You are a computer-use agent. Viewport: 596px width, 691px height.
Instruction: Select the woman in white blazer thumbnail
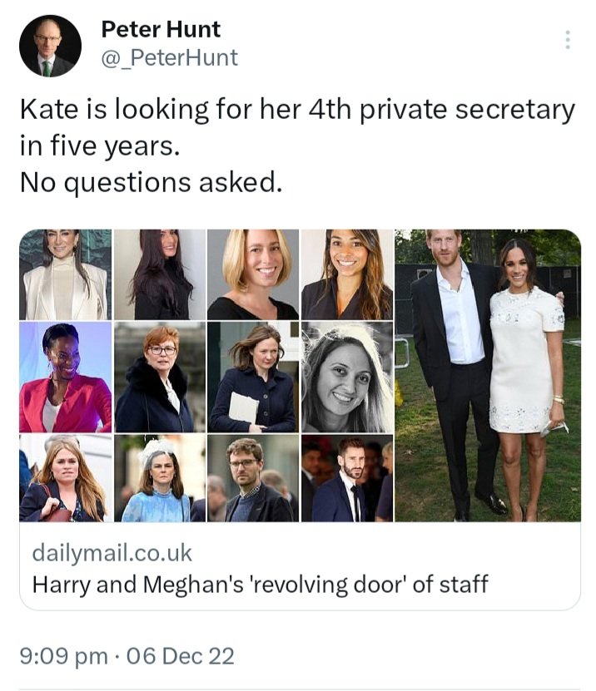tap(65, 275)
